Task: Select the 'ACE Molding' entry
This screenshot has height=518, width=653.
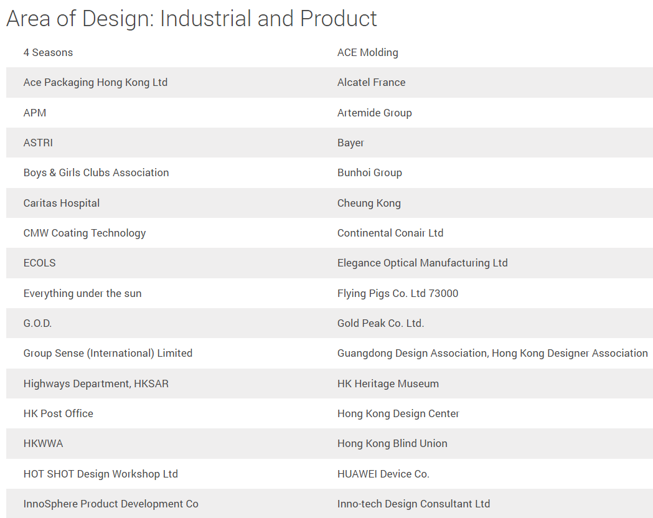Action: pyautogui.click(x=368, y=52)
